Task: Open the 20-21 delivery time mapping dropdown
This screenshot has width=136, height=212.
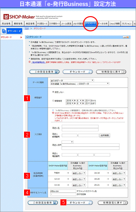Action: (x=119, y=185)
